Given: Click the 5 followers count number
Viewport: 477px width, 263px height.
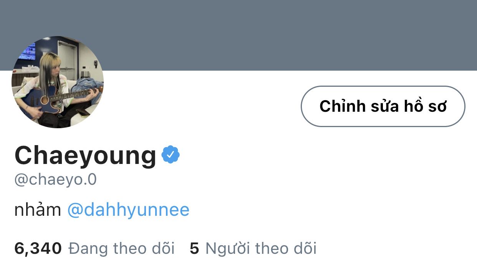Looking at the screenshot, I should pos(194,248).
